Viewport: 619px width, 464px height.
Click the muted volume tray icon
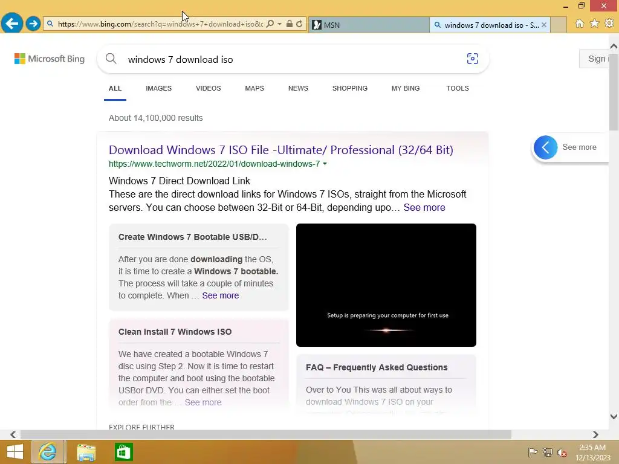tap(562, 453)
